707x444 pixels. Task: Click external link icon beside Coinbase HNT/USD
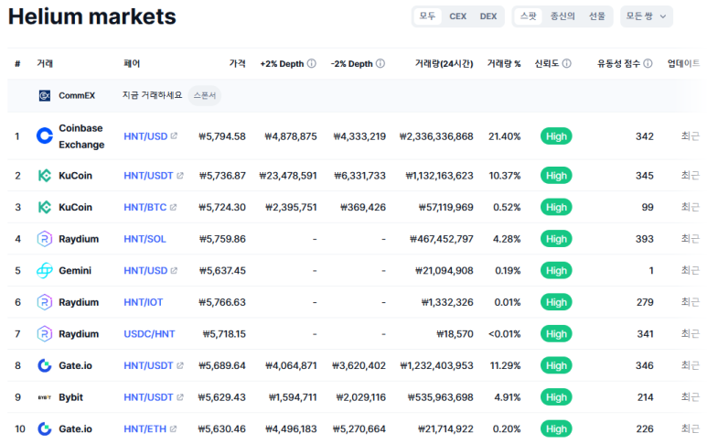(174, 135)
